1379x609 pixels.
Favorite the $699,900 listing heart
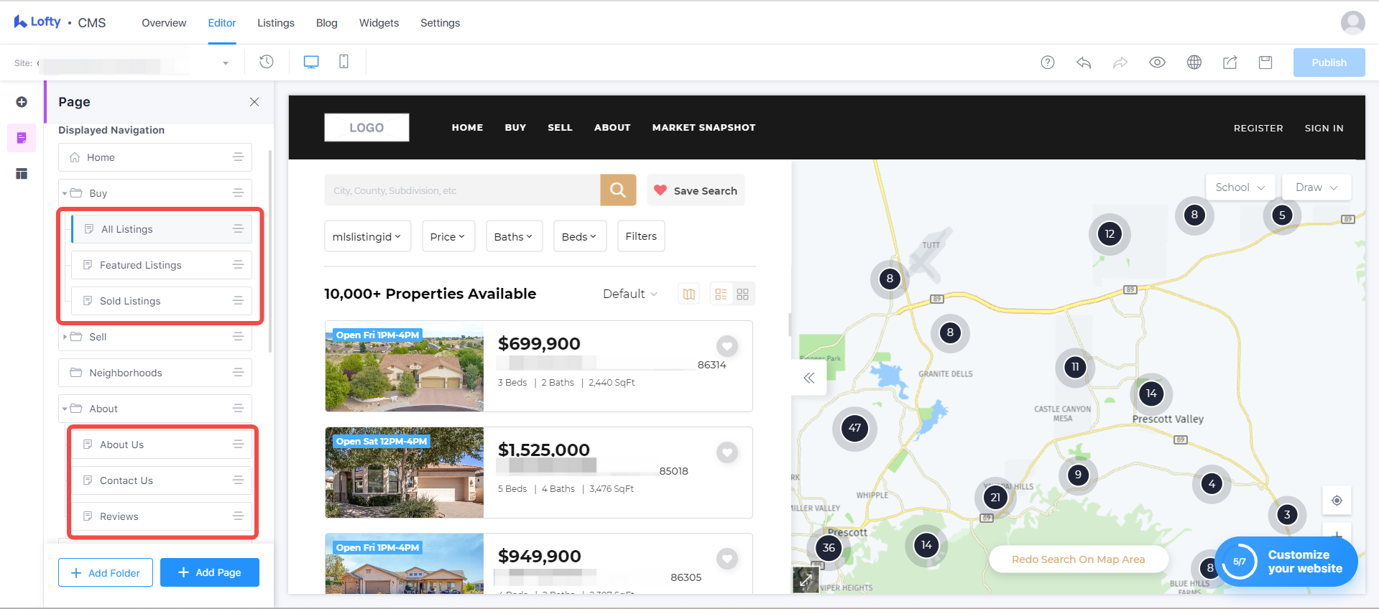click(727, 346)
